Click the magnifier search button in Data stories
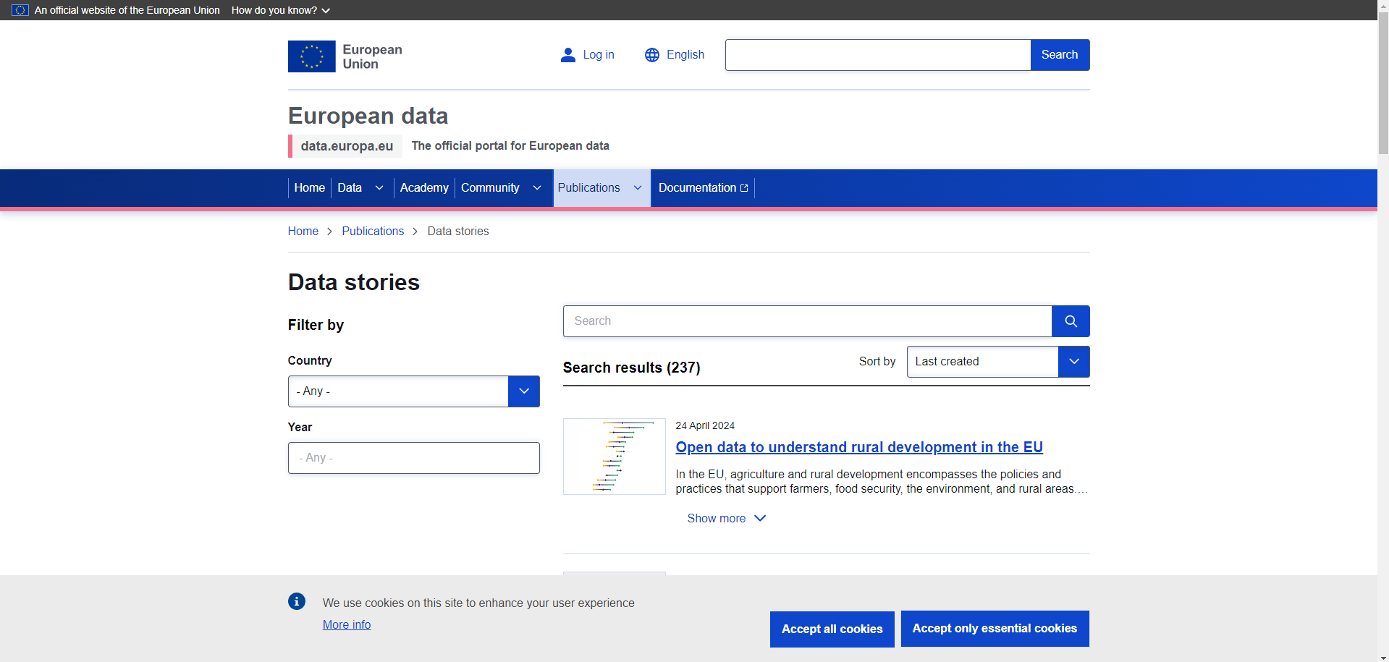This screenshot has height=662, width=1389. 1071,321
